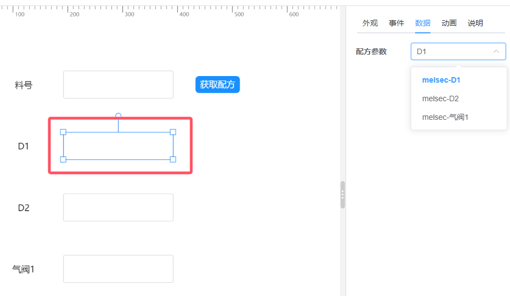The width and height of the screenshot is (510, 296).
Task: Click the chevron arrow in 配方参数 combo box
Action: pos(496,51)
